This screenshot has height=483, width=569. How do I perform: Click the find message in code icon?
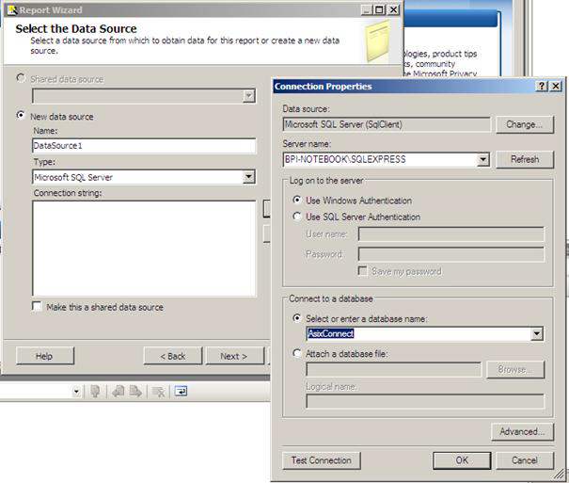[x=95, y=391]
